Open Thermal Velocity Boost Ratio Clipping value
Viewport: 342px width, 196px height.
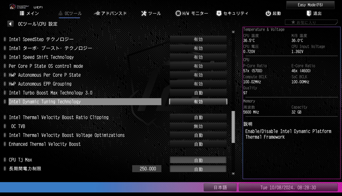coord(198,117)
